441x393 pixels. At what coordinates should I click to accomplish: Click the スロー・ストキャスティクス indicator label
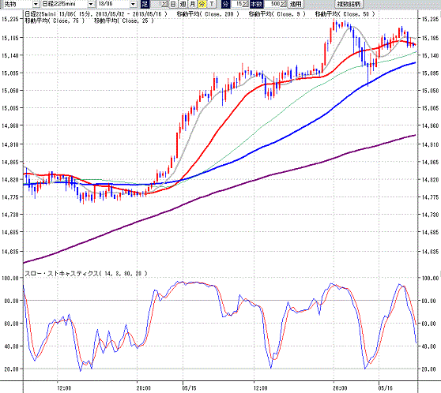tap(86, 273)
